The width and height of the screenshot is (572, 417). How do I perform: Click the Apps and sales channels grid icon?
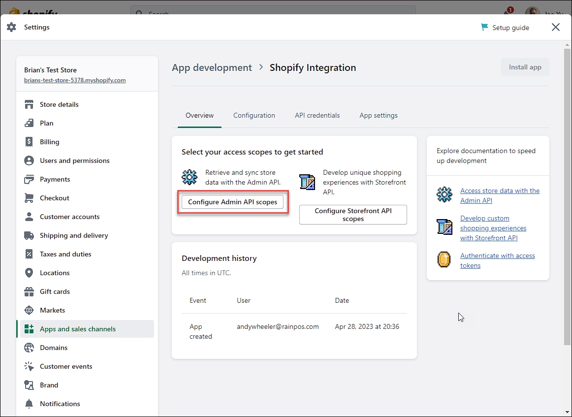29,329
